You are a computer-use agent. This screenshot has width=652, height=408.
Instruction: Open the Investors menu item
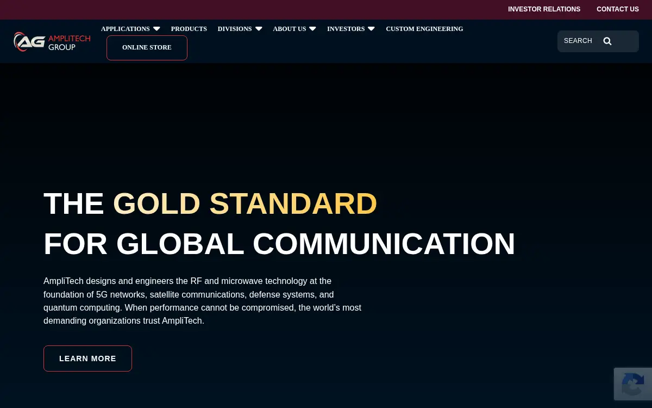click(346, 29)
